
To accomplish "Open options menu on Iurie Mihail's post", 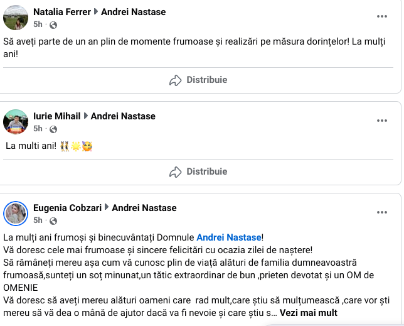I will (x=382, y=120).
